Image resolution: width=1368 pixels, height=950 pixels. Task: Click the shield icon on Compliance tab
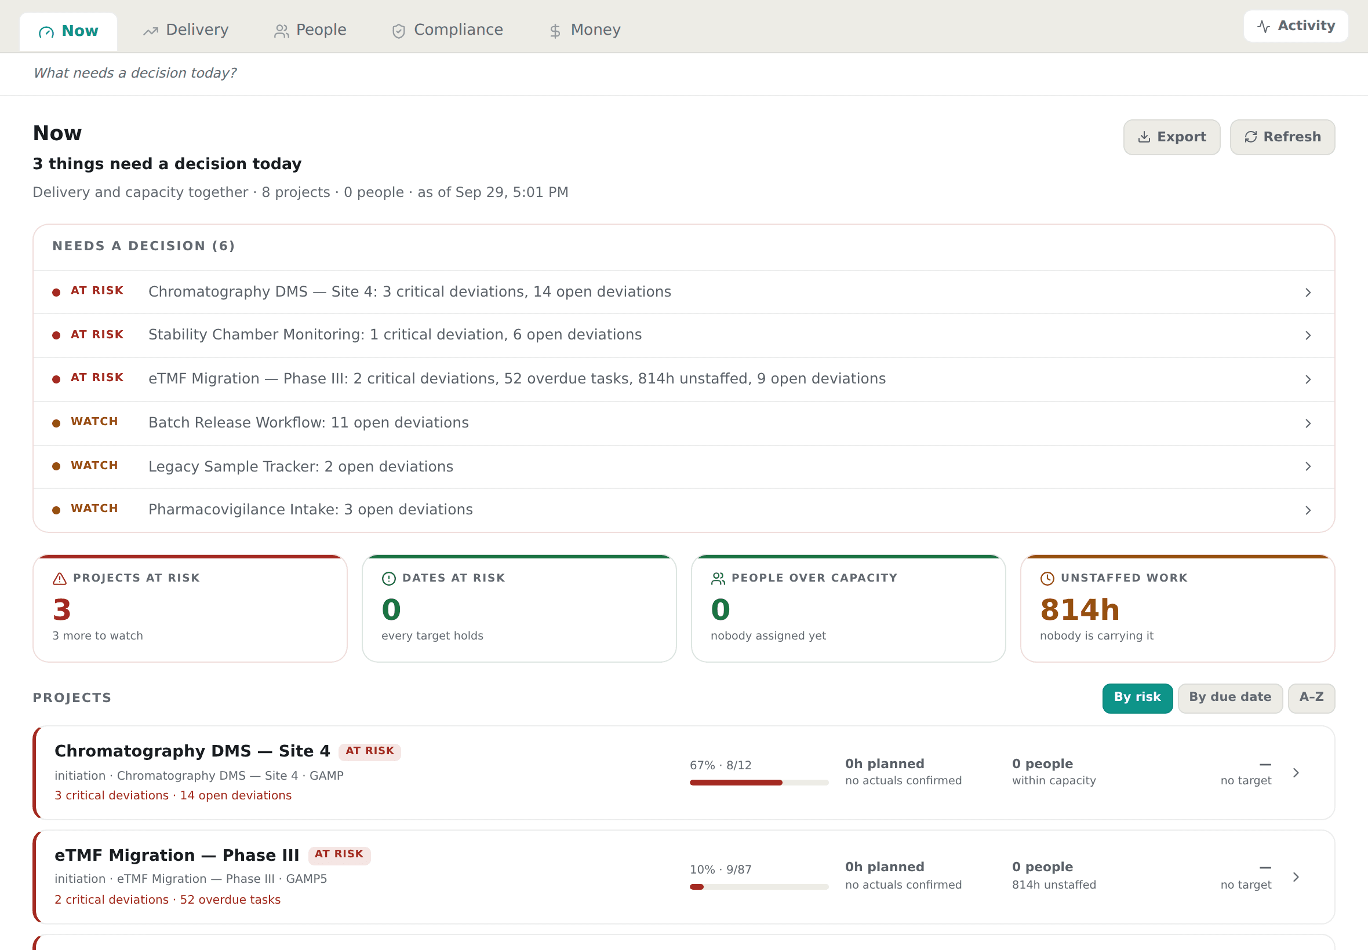[x=398, y=31]
